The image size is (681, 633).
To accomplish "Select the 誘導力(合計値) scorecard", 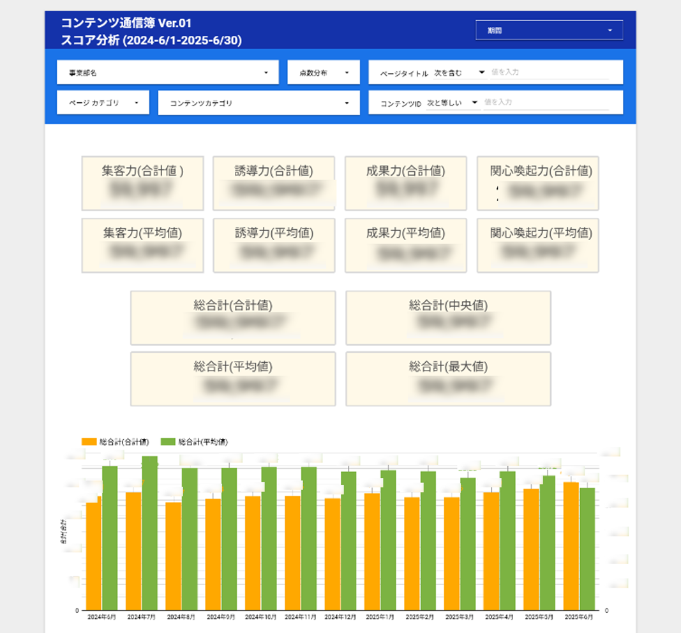I will (273, 183).
